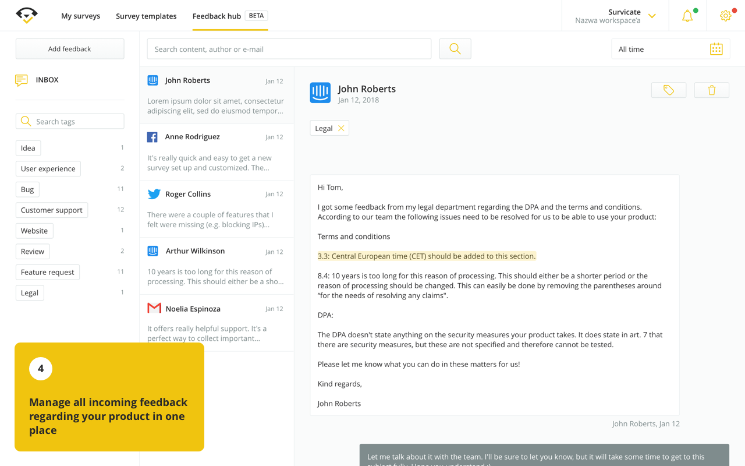Open Survey templates tab
Screen dimensions: 745x466
146,16
